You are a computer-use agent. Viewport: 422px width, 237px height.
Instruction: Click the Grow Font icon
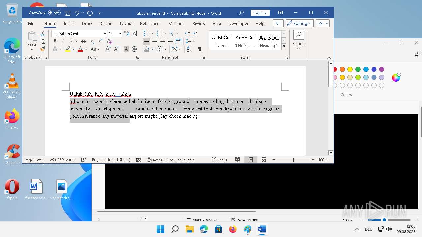(108, 49)
